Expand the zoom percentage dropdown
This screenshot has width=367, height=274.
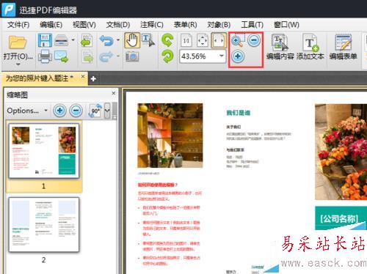tap(222, 56)
